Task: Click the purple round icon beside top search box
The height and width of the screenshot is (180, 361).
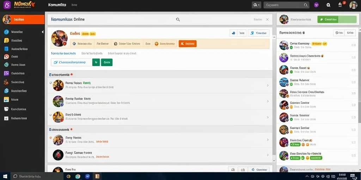Action: click(x=316, y=5)
